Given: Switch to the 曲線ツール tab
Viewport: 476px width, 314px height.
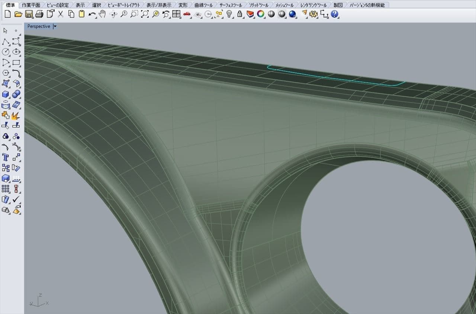Looking at the screenshot, I should [203, 5].
